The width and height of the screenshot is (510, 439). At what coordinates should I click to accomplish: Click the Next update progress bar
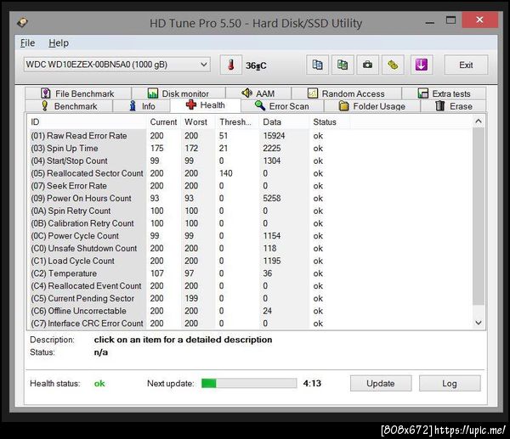click(249, 383)
